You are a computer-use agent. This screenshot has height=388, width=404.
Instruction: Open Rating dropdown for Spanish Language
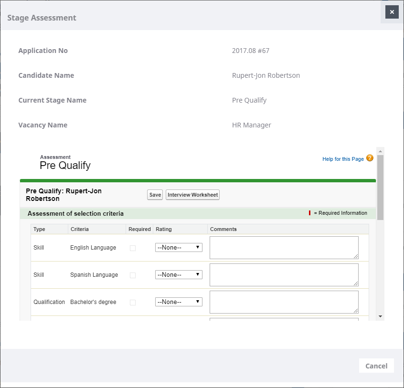(x=179, y=275)
